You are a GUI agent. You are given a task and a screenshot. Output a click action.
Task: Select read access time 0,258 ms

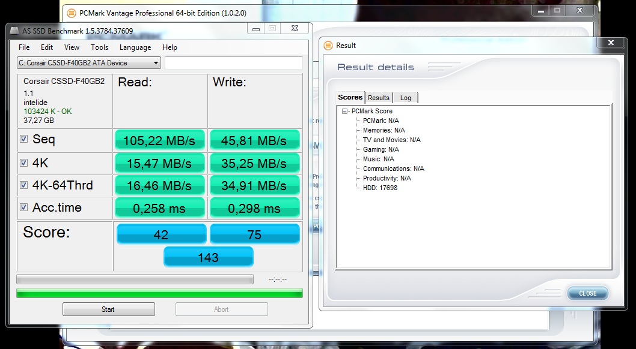159,208
